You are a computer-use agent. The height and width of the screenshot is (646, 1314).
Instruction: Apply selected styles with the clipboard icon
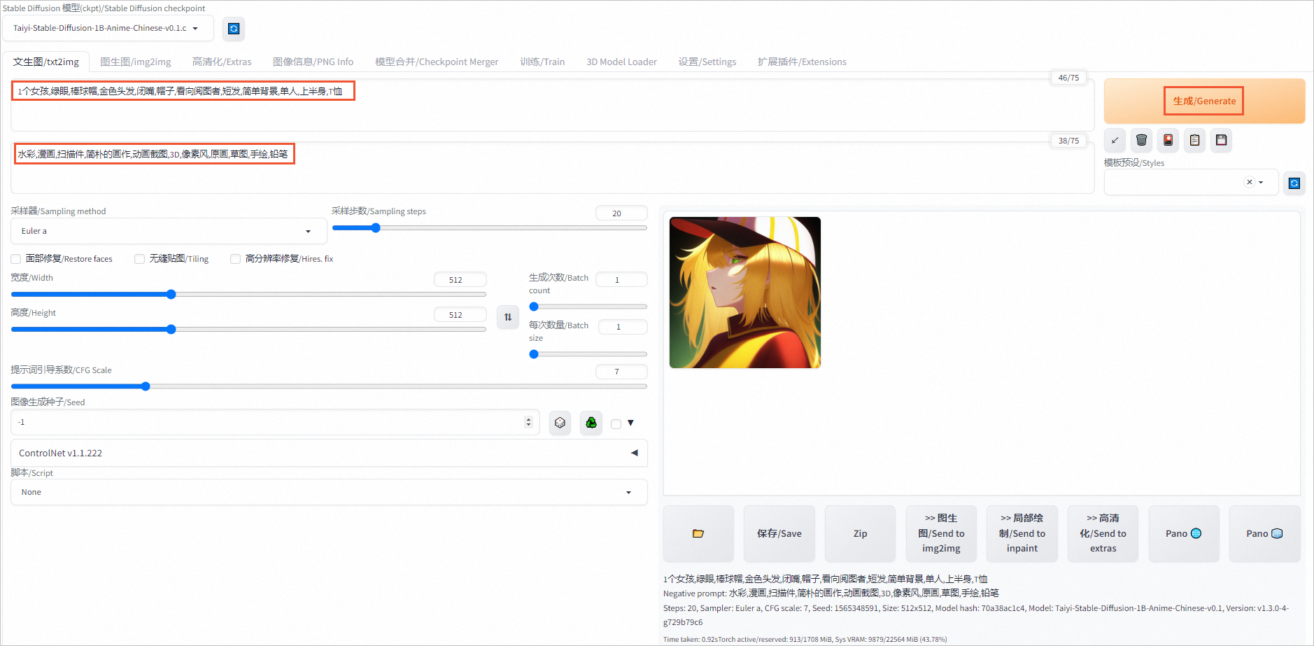coord(1194,140)
